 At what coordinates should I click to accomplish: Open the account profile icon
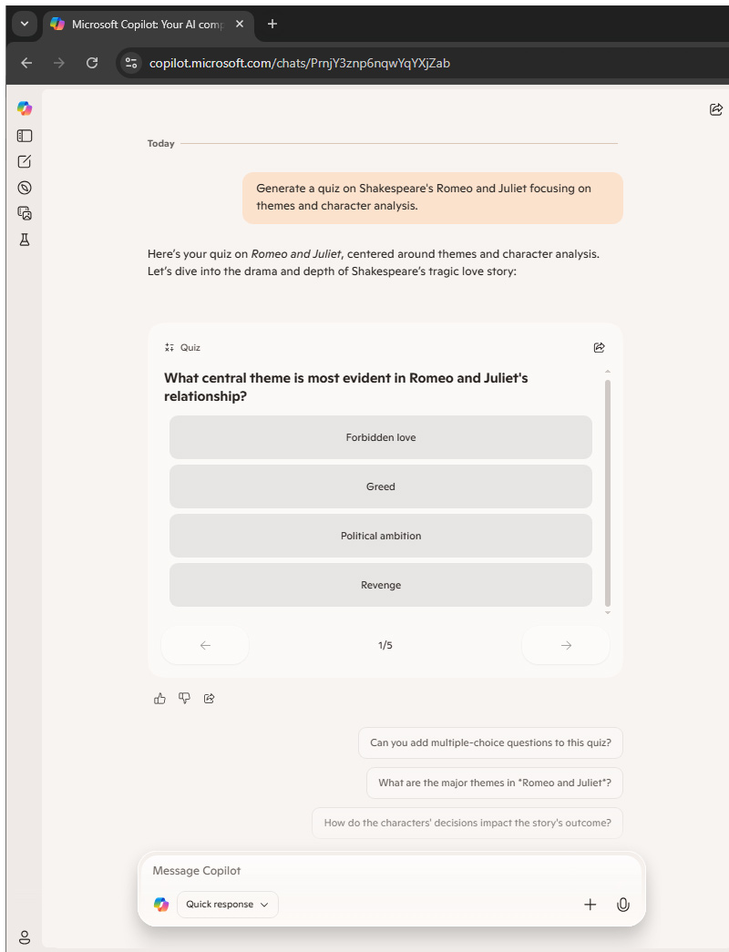click(25, 937)
